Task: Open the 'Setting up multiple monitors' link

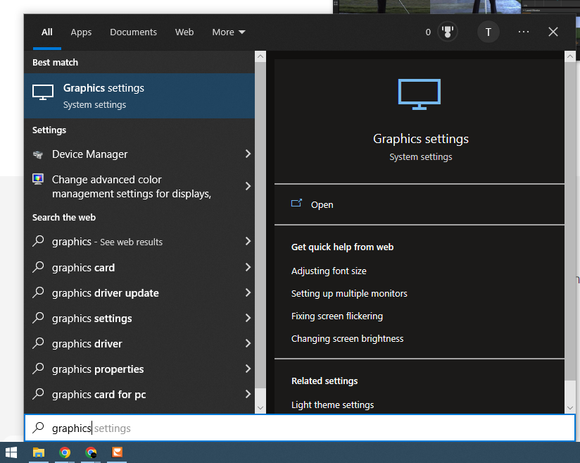Action: (x=349, y=294)
